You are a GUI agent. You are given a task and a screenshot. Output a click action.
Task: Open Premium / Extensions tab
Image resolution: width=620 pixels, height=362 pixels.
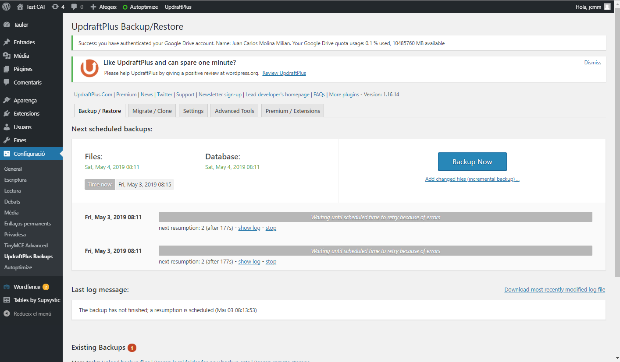[x=293, y=111]
